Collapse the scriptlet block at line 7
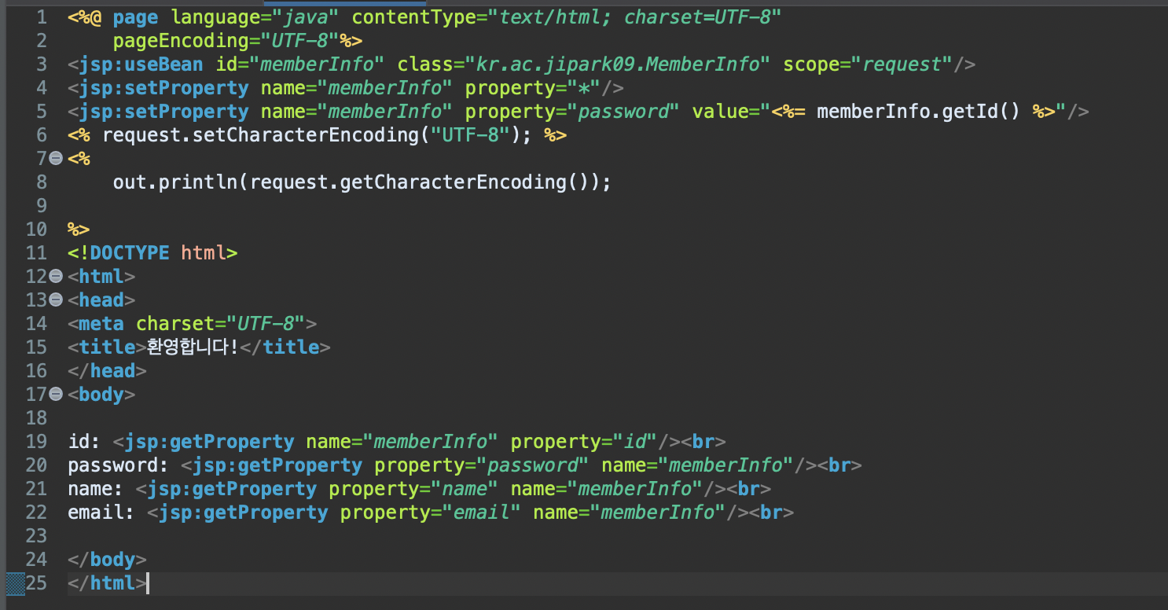 [56, 158]
